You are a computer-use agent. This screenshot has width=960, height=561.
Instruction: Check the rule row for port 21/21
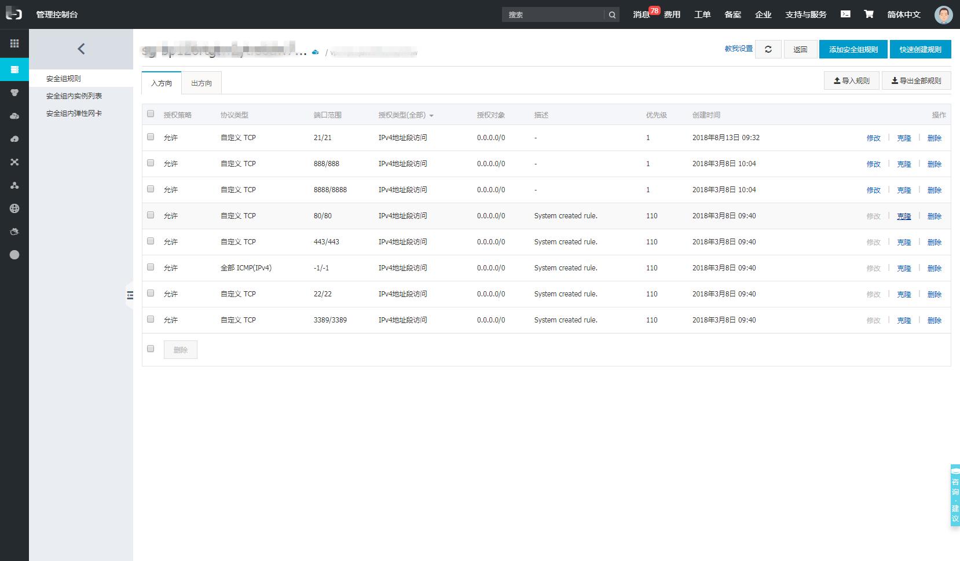point(151,137)
